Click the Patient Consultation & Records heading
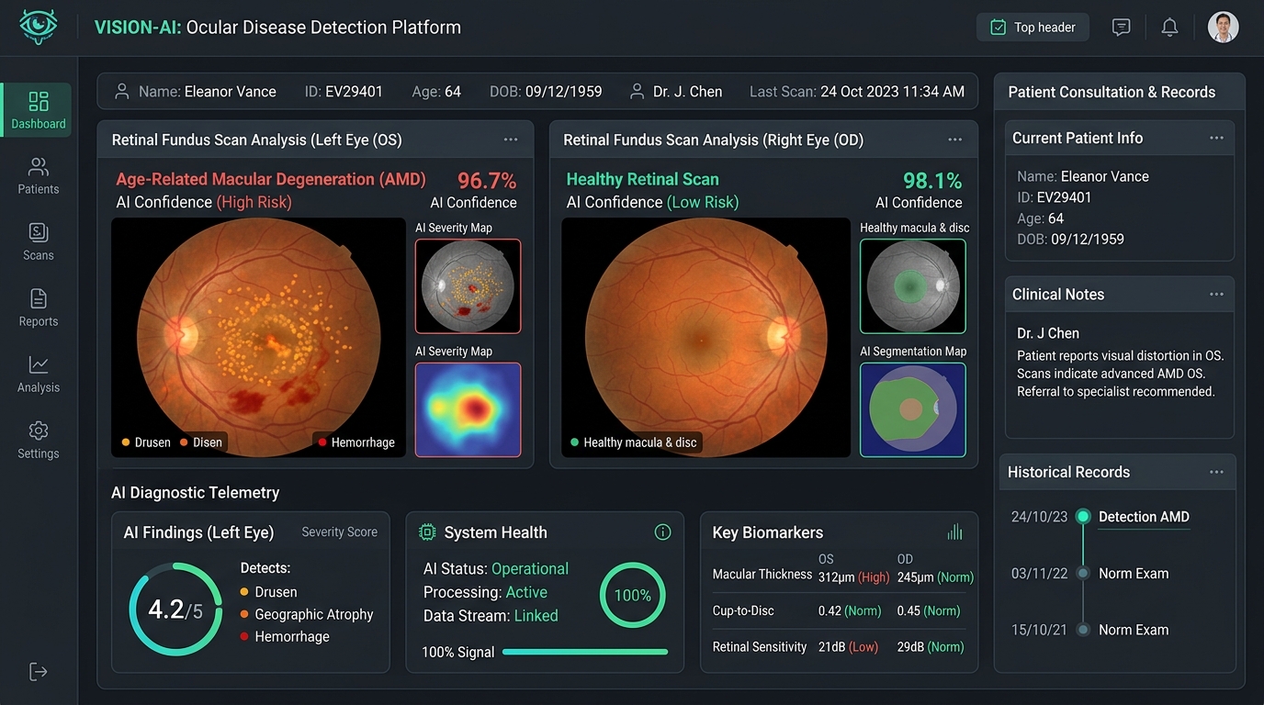 point(1112,92)
